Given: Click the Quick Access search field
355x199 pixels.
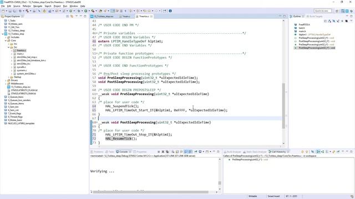Looking at the screenshot, I should click(x=323, y=11).
